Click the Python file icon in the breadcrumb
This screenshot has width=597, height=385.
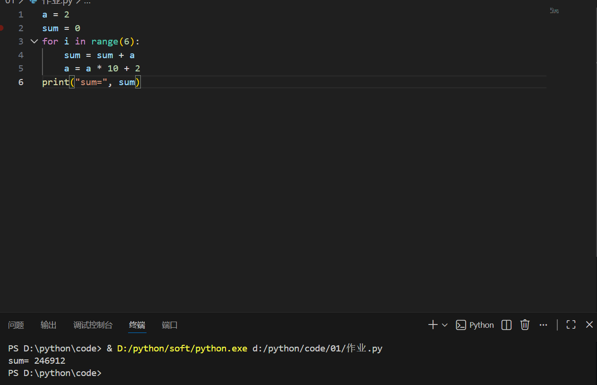click(x=32, y=2)
